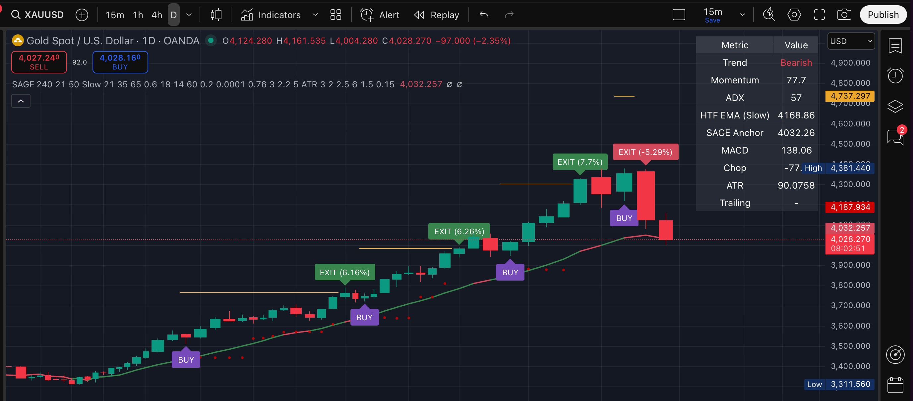Toggle the layout select square button
This screenshot has width=913, height=401.
(x=679, y=15)
